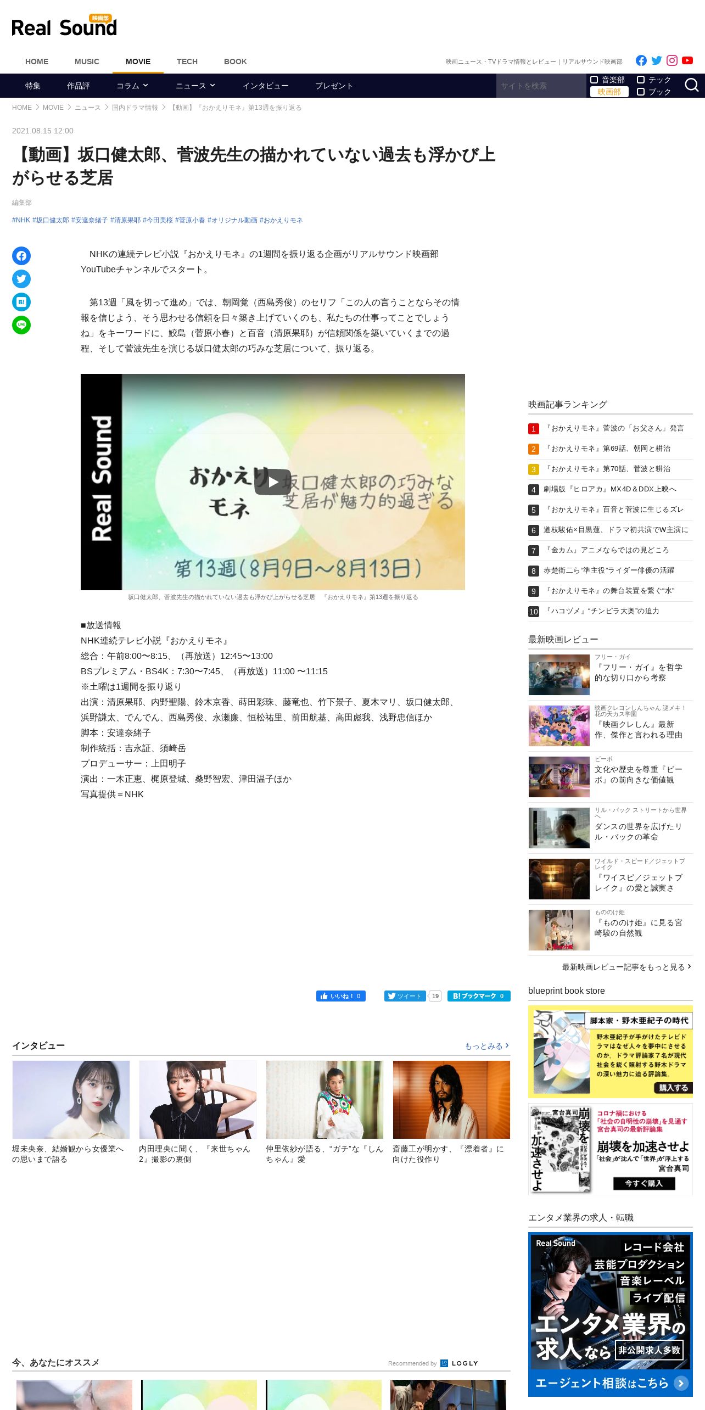705x1410 pixels.
Task: Open 作品評 in the navy menu
Action: (x=79, y=86)
